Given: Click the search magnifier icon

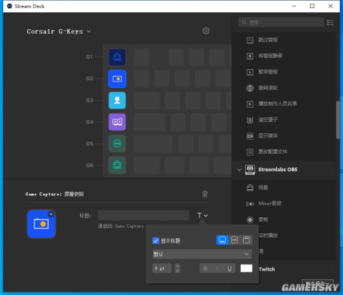Looking at the screenshot, I should (244, 22).
